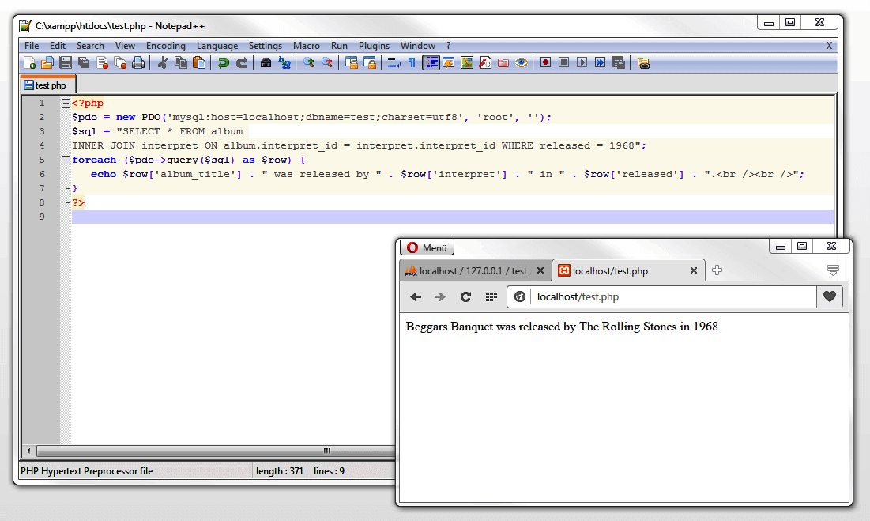Viewport: 870px width, 521px height.
Task: Click the heart bookmark control in the address bar
Action: 829,297
